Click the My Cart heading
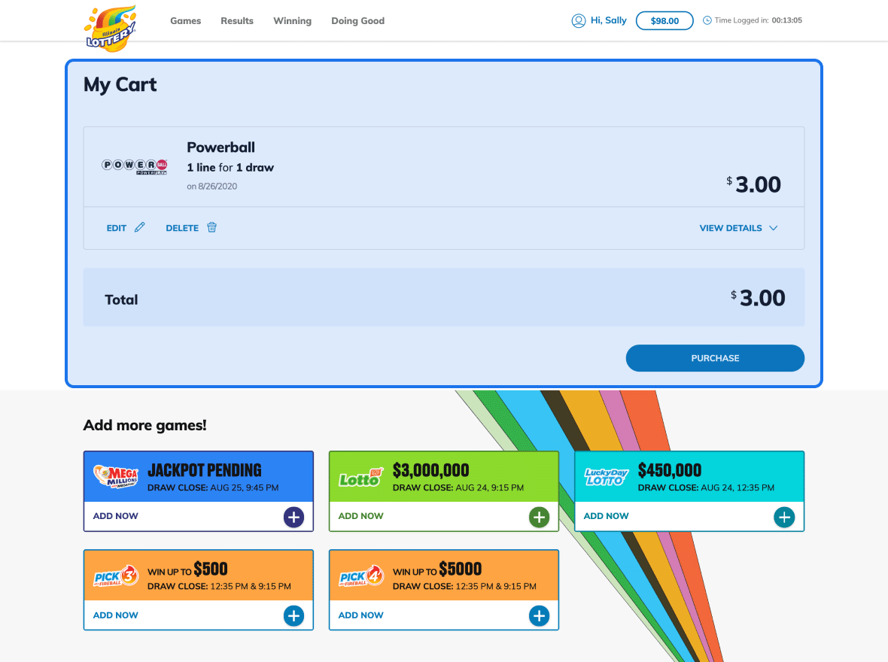 (120, 85)
